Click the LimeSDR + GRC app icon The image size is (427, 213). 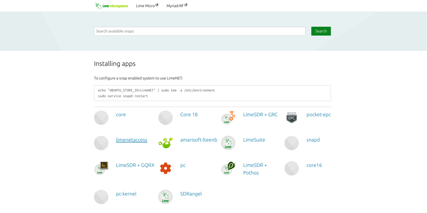click(x=228, y=118)
